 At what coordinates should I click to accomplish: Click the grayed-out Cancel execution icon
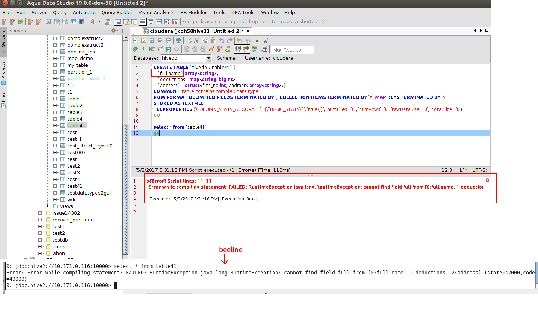177,49
